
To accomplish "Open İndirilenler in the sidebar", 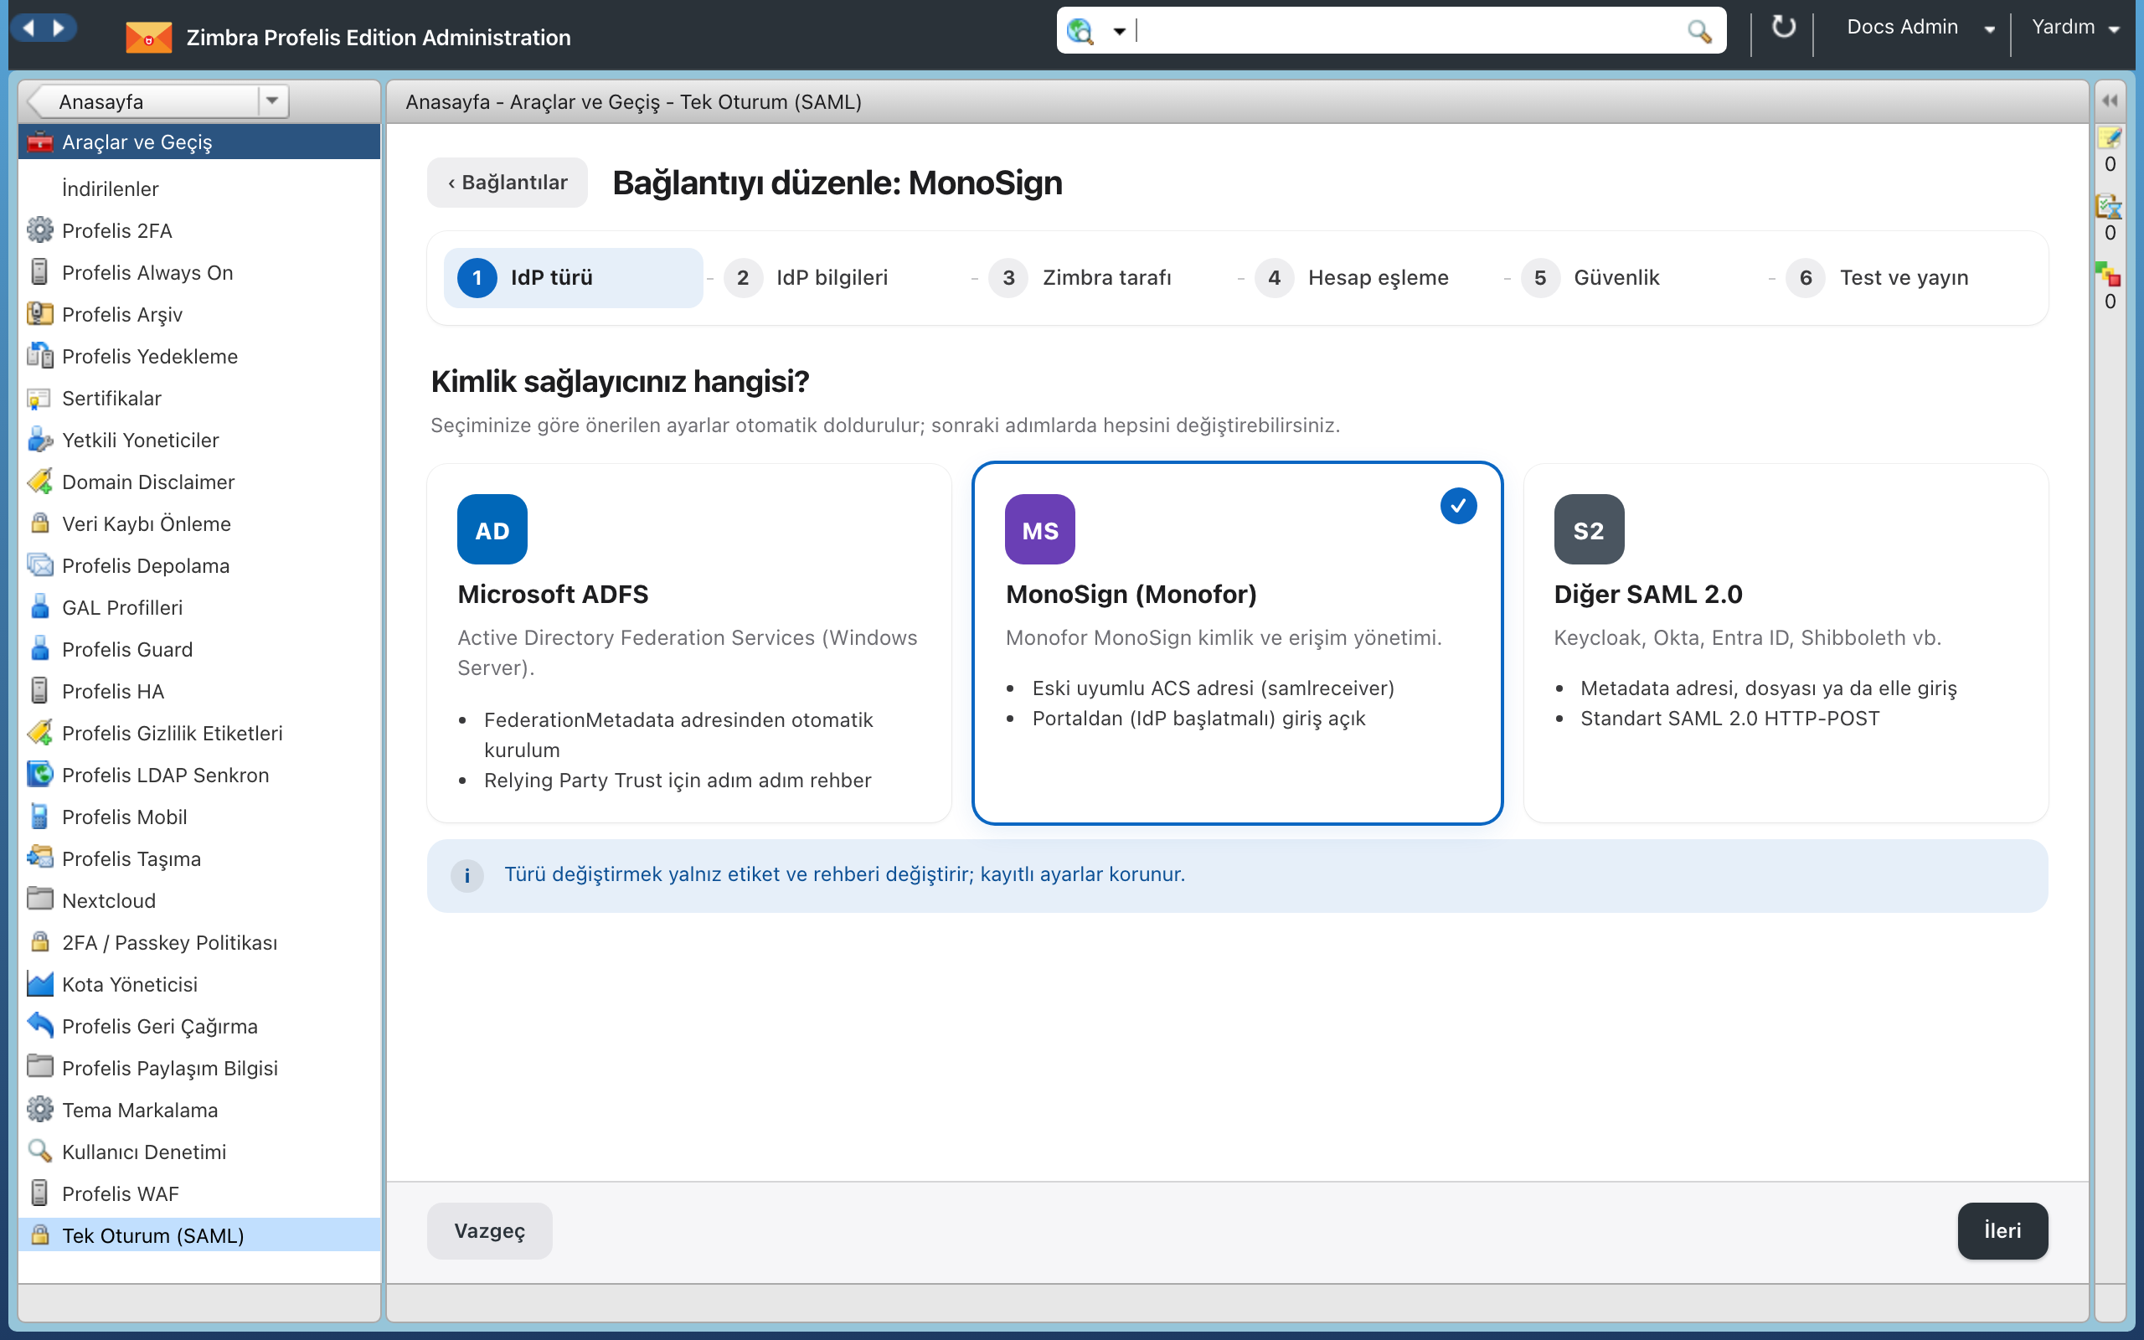I will (199, 188).
